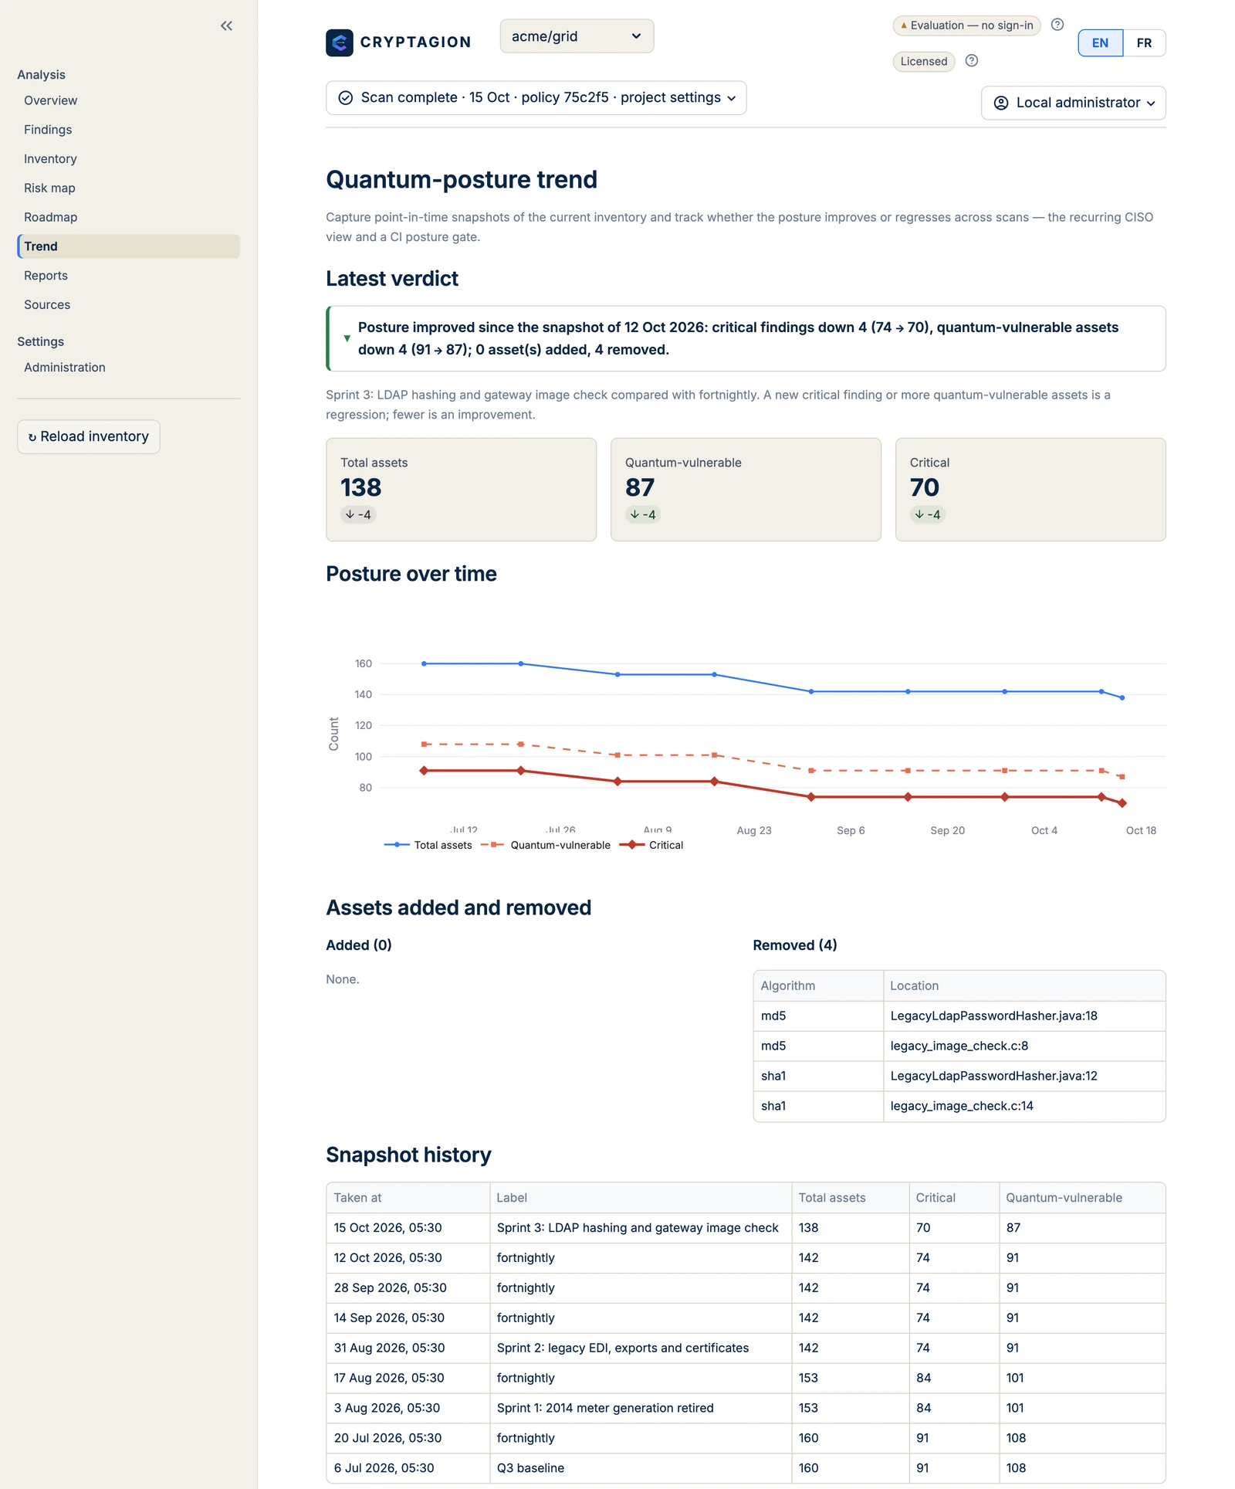
Task: Click the Licensed badge
Action: tap(924, 62)
